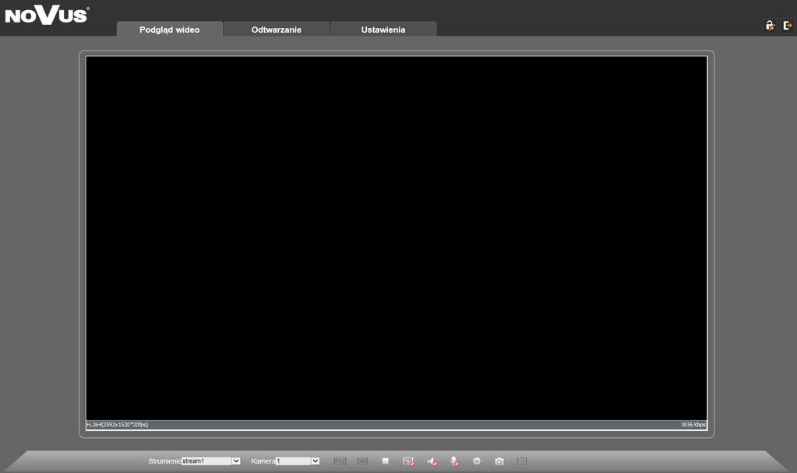Toggle the muted speaker audio icon
Image resolution: width=797 pixels, height=473 pixels.
(432, 461)
